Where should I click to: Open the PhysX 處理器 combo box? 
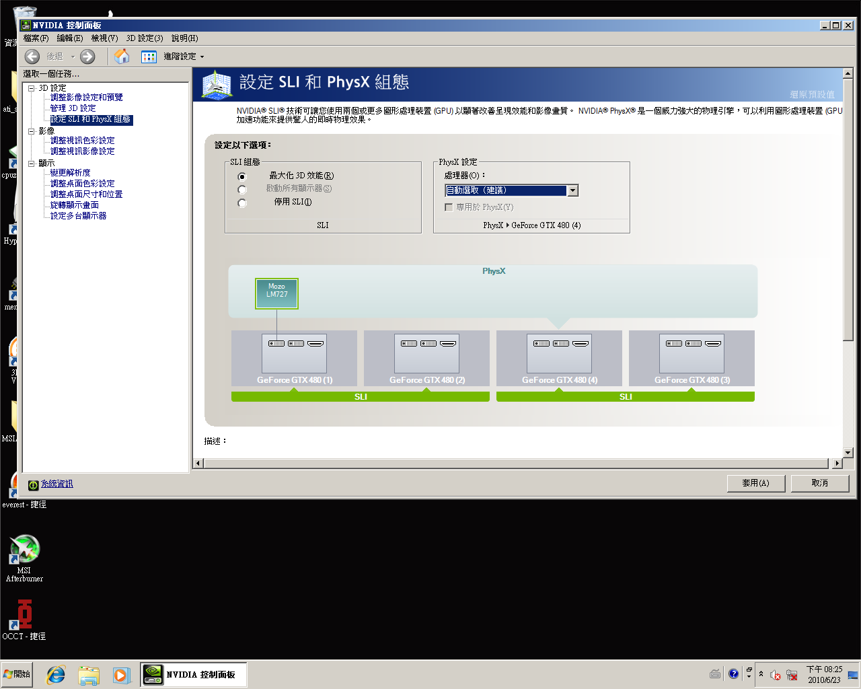pyautogui.click(x=511, y=190)
